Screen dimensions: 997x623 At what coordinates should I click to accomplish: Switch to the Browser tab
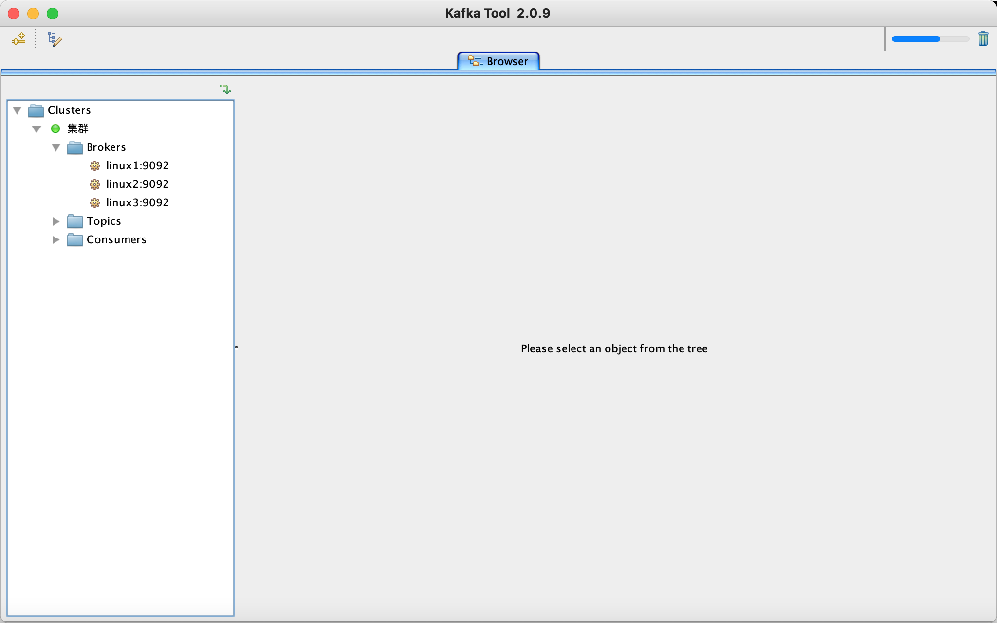(498, 61)
